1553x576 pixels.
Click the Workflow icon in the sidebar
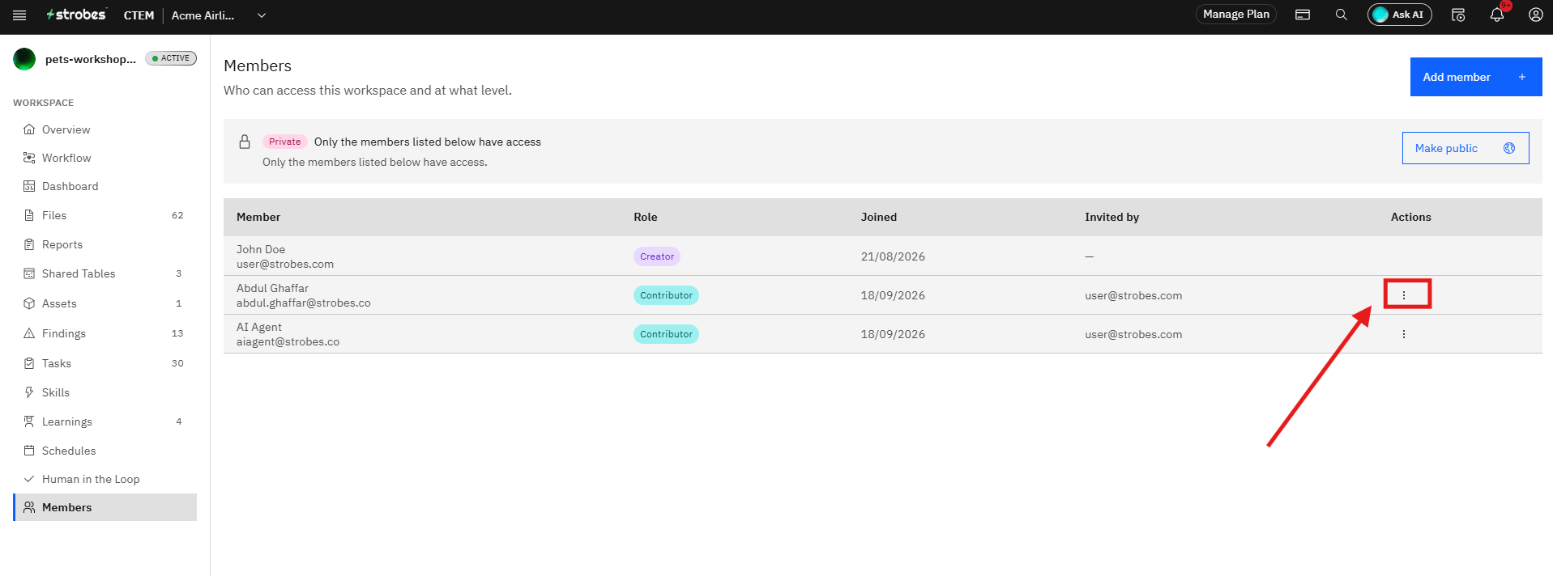tap(29, 158)
